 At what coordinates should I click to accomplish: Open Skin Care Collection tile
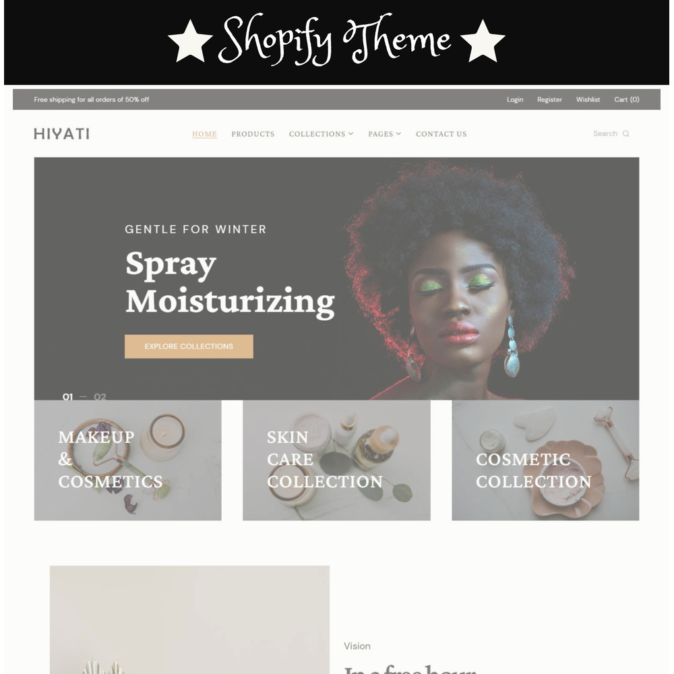[336, 460]
